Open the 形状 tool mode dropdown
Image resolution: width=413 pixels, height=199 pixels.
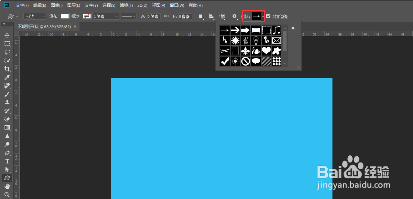(35, 16)
